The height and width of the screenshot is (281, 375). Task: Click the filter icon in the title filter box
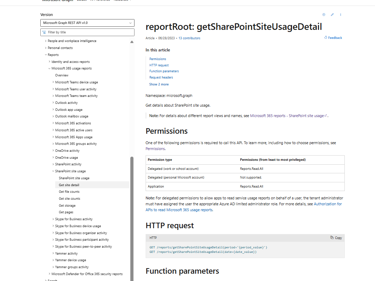(x=43, y=32)
